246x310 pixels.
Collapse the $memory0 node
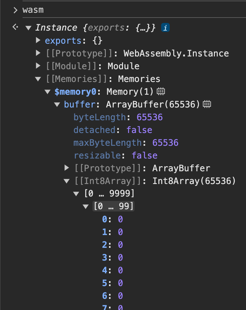47,92
